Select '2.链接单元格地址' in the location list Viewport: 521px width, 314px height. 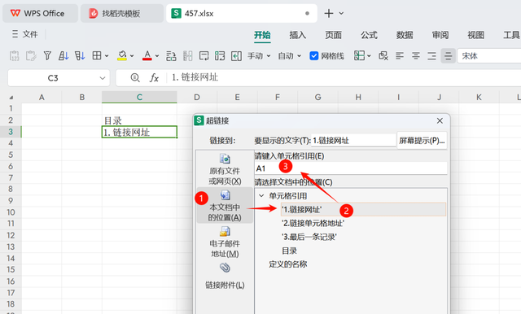pos(313,224)
